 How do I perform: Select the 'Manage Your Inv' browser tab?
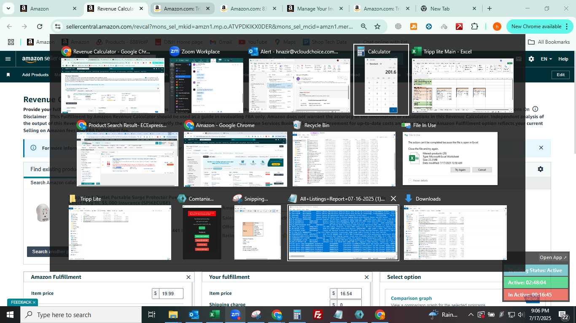[x=315, y=8]
